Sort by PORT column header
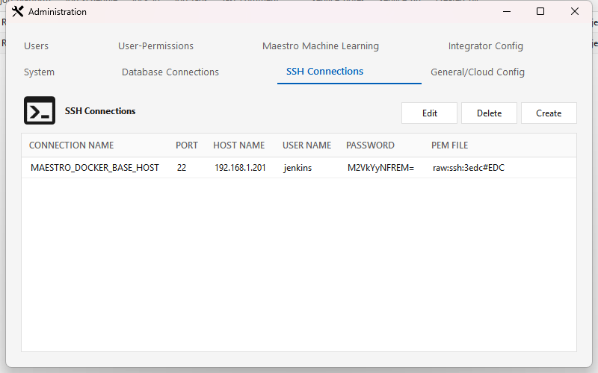Screen dimensions: 598x373 click(186, 145)
